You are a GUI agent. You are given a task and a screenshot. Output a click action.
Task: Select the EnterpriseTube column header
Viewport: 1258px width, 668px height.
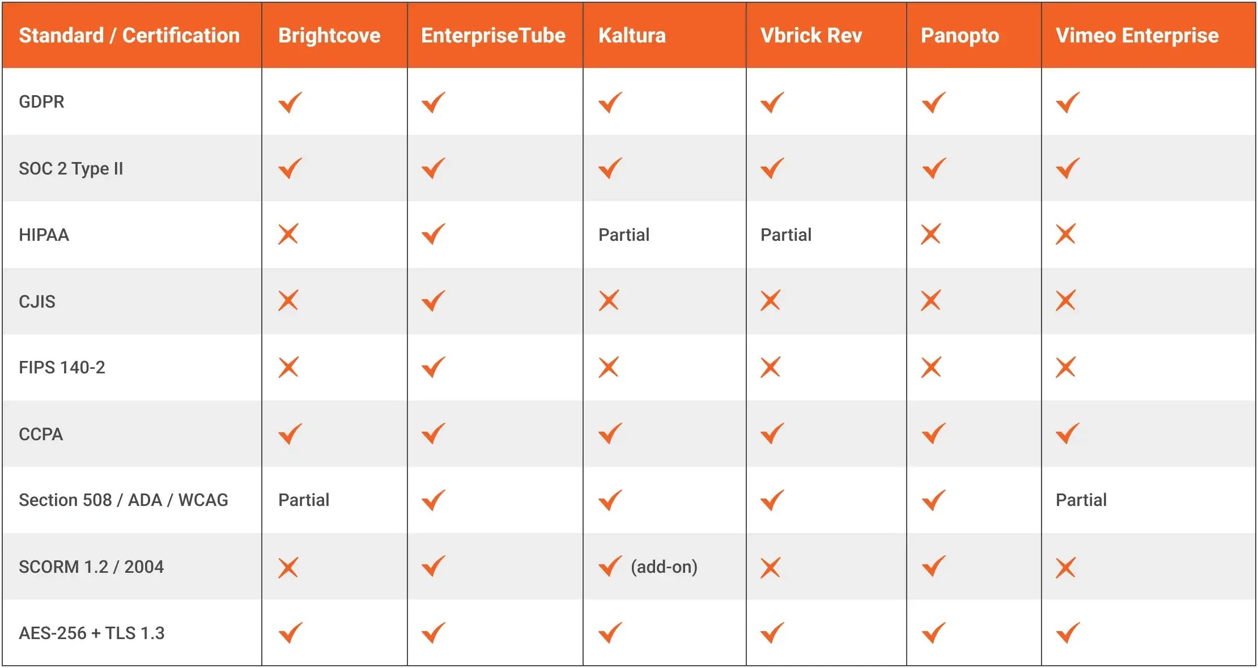(x=493, y=36)
